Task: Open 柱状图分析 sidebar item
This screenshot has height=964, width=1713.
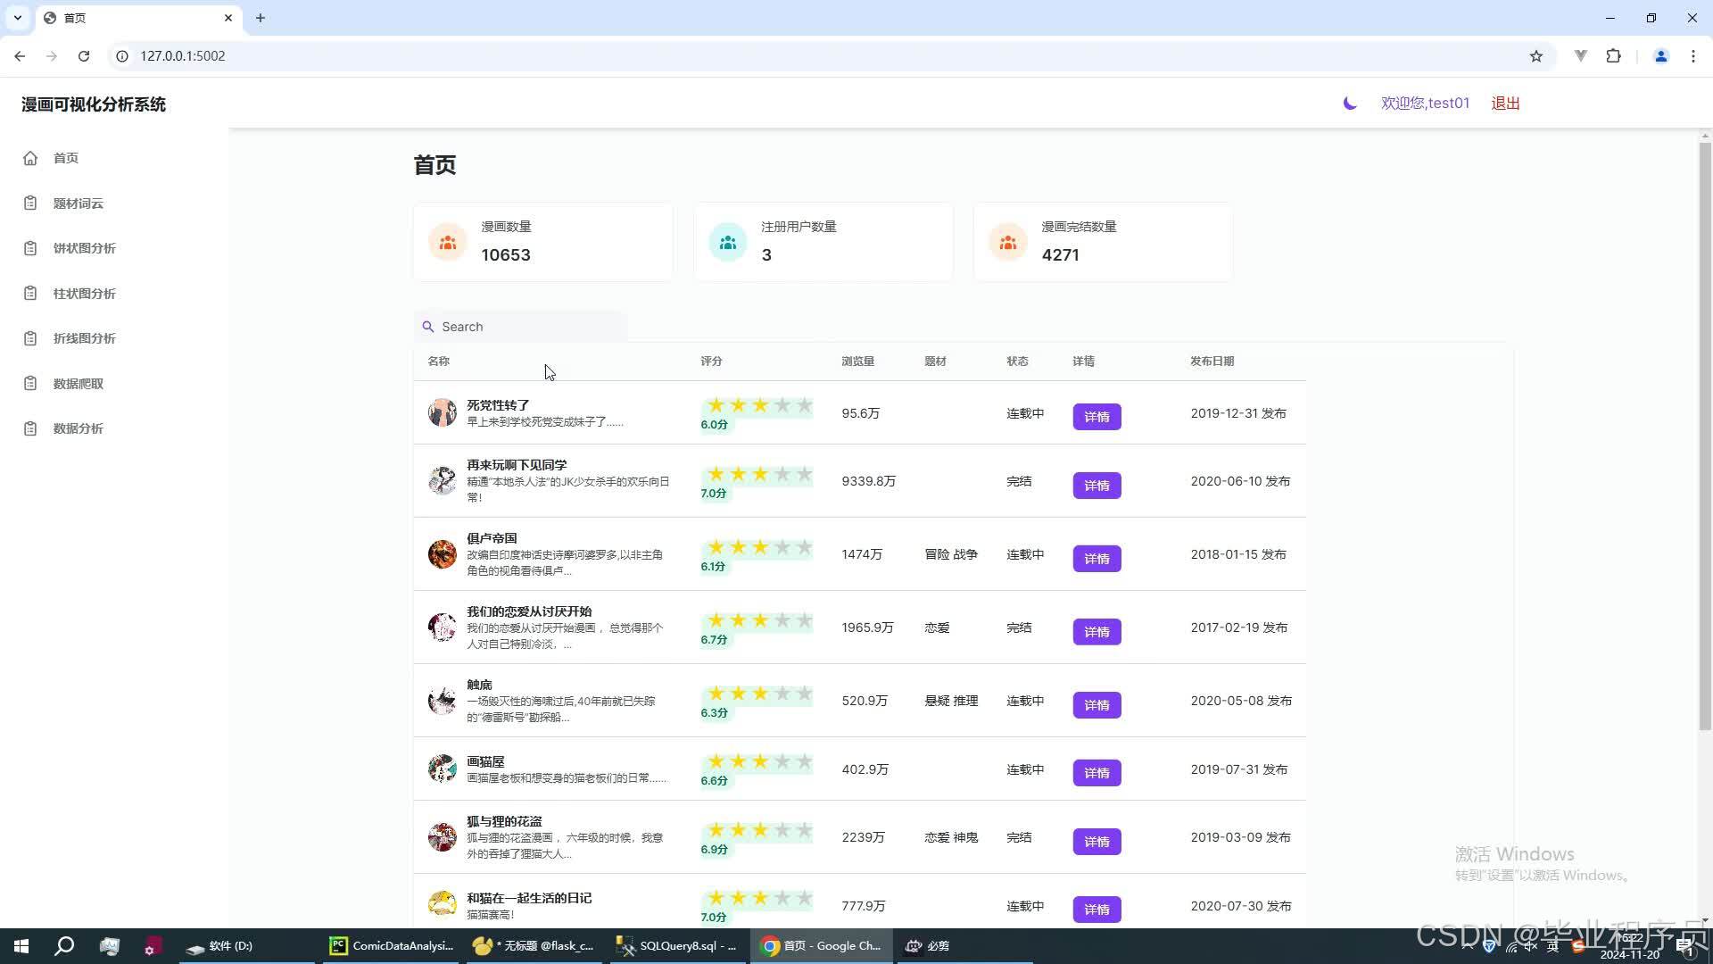Action: [x=84, y=294]
